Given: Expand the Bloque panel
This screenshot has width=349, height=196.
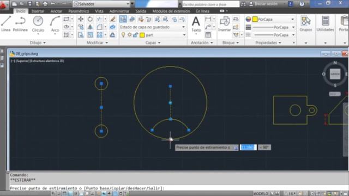Looking at the screenshot, I should [231, 42].
